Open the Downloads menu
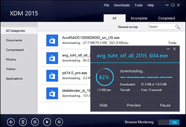Image resolution: width=186 pixels, height=127 pixels. (122, 5)
